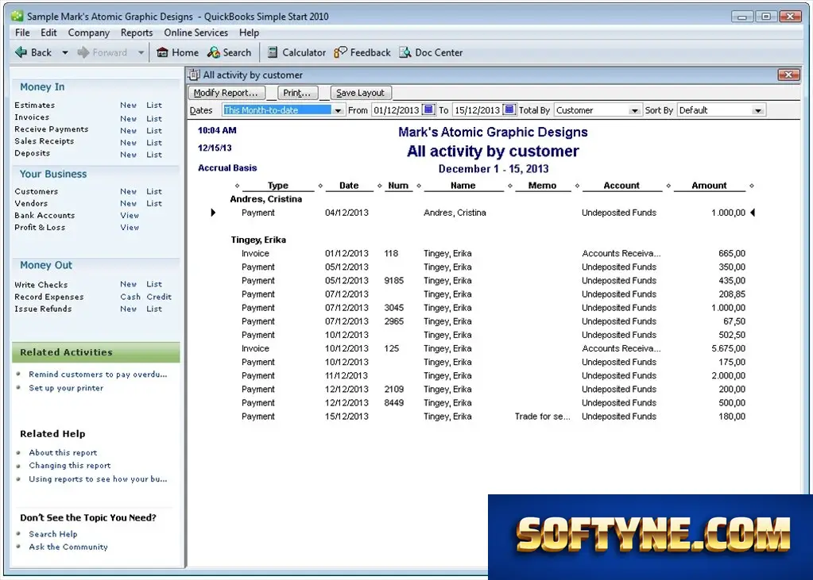Open the Reports menu
This screenshot has height=580, width=813.
pos(137,33)
